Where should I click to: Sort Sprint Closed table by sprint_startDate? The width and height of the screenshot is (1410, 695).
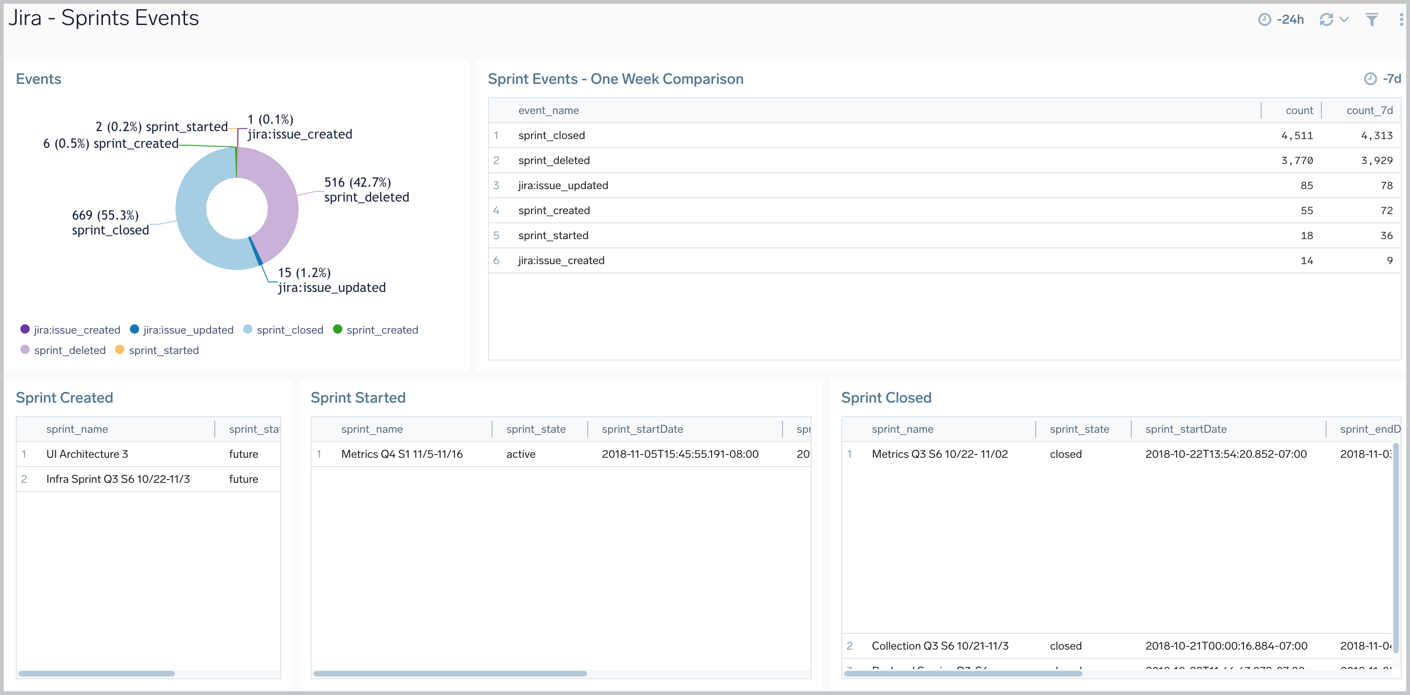click(1186, 429)
